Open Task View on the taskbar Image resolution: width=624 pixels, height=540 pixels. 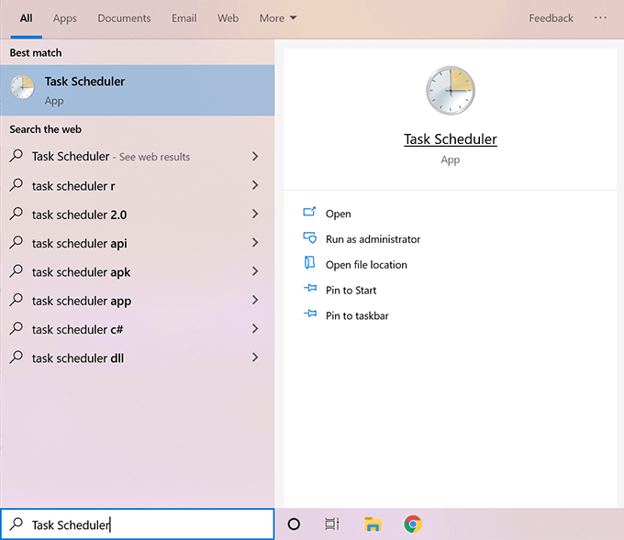[x=332, y=524]
